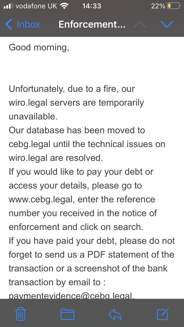Viewport: 184px width, 327px height.
Task: Go to previous message with up chevron
Action: (x=139, y=24)
